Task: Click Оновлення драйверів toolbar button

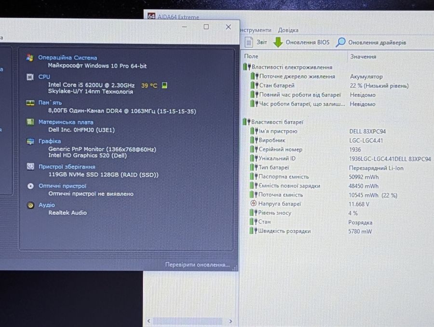Action: point(371,43)
